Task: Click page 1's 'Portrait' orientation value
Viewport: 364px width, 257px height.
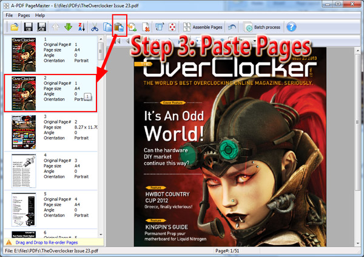Action: pos(81,61)
